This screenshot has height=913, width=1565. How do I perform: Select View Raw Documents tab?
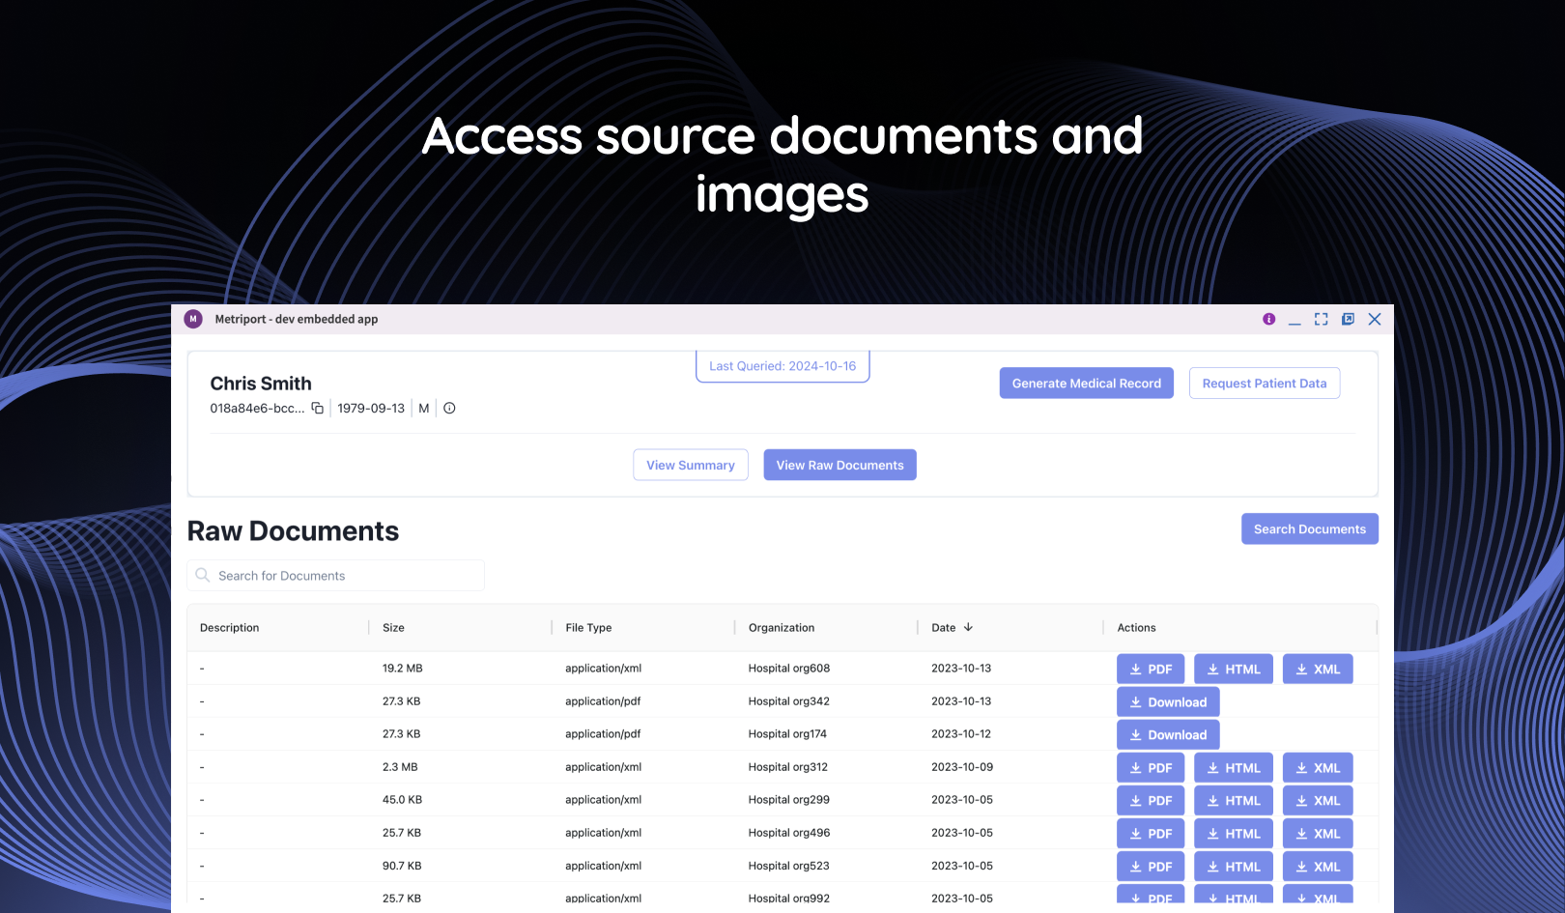point(840,465)
